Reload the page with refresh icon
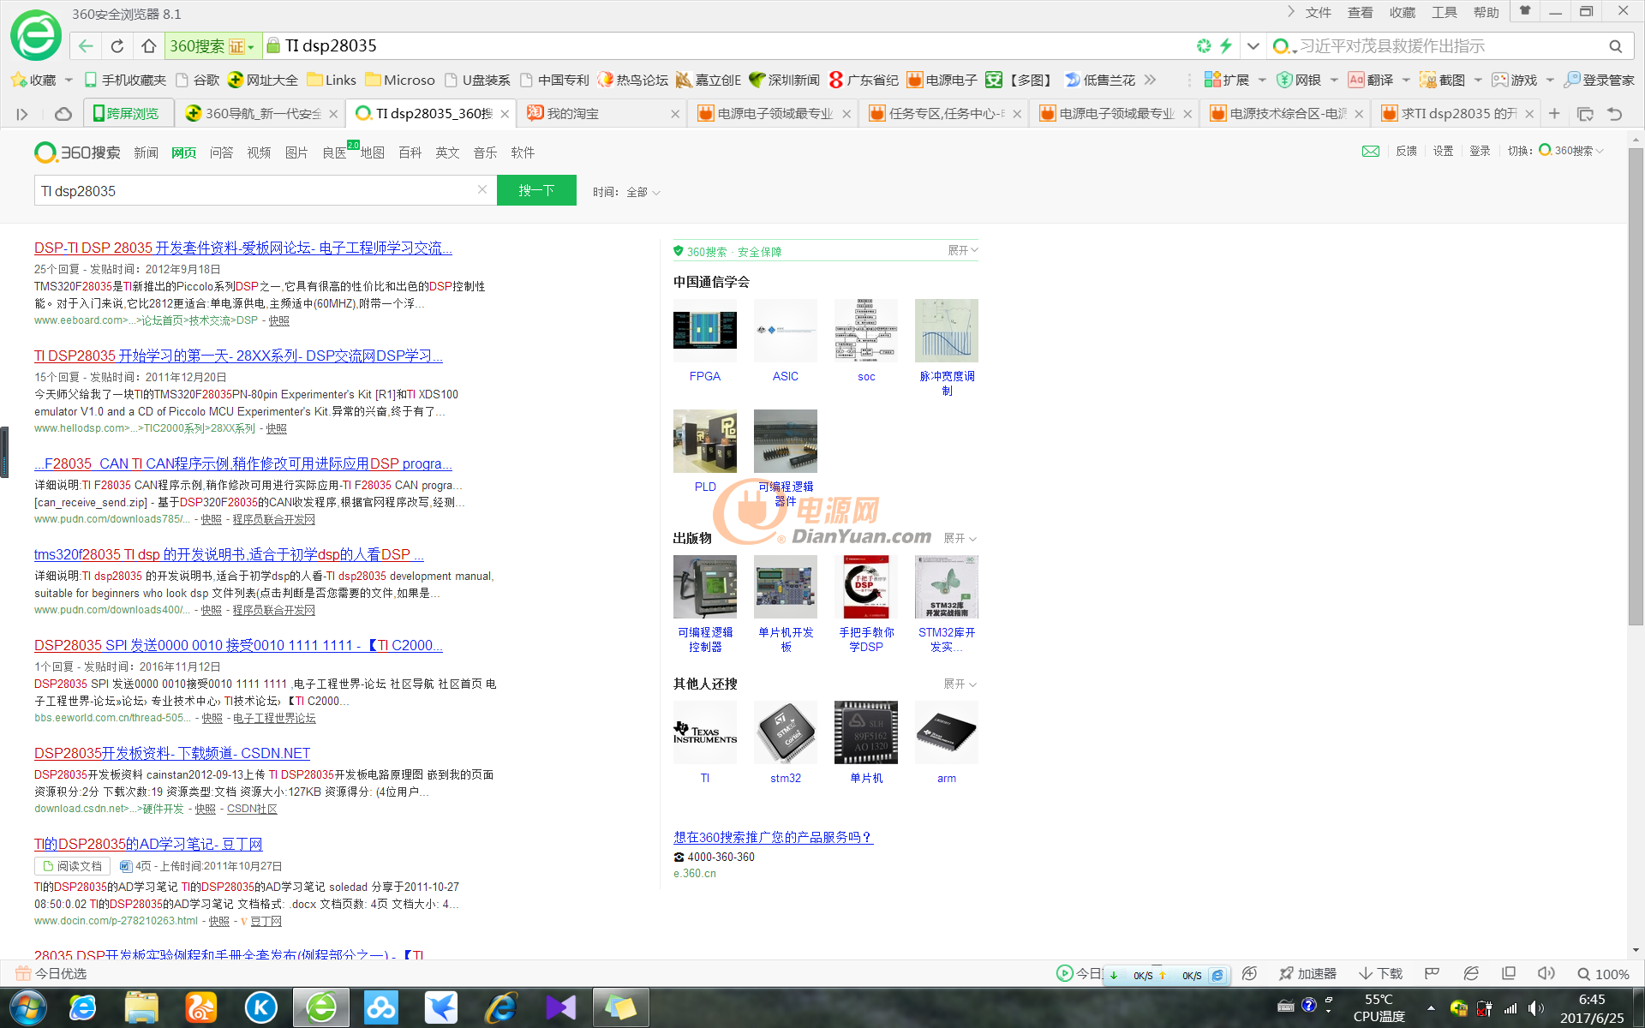1645x1028 pixels. pos(117,46)
